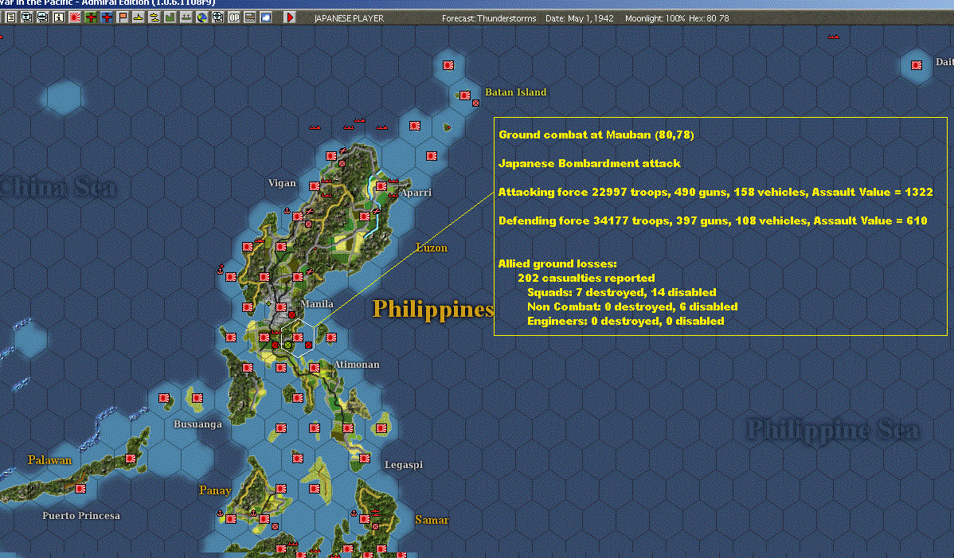The width and height of the screenshot is (954, 558).
Task: Click the single yellow ship toolbar icon
Action: pyautogui.click(x=138, y=18)
